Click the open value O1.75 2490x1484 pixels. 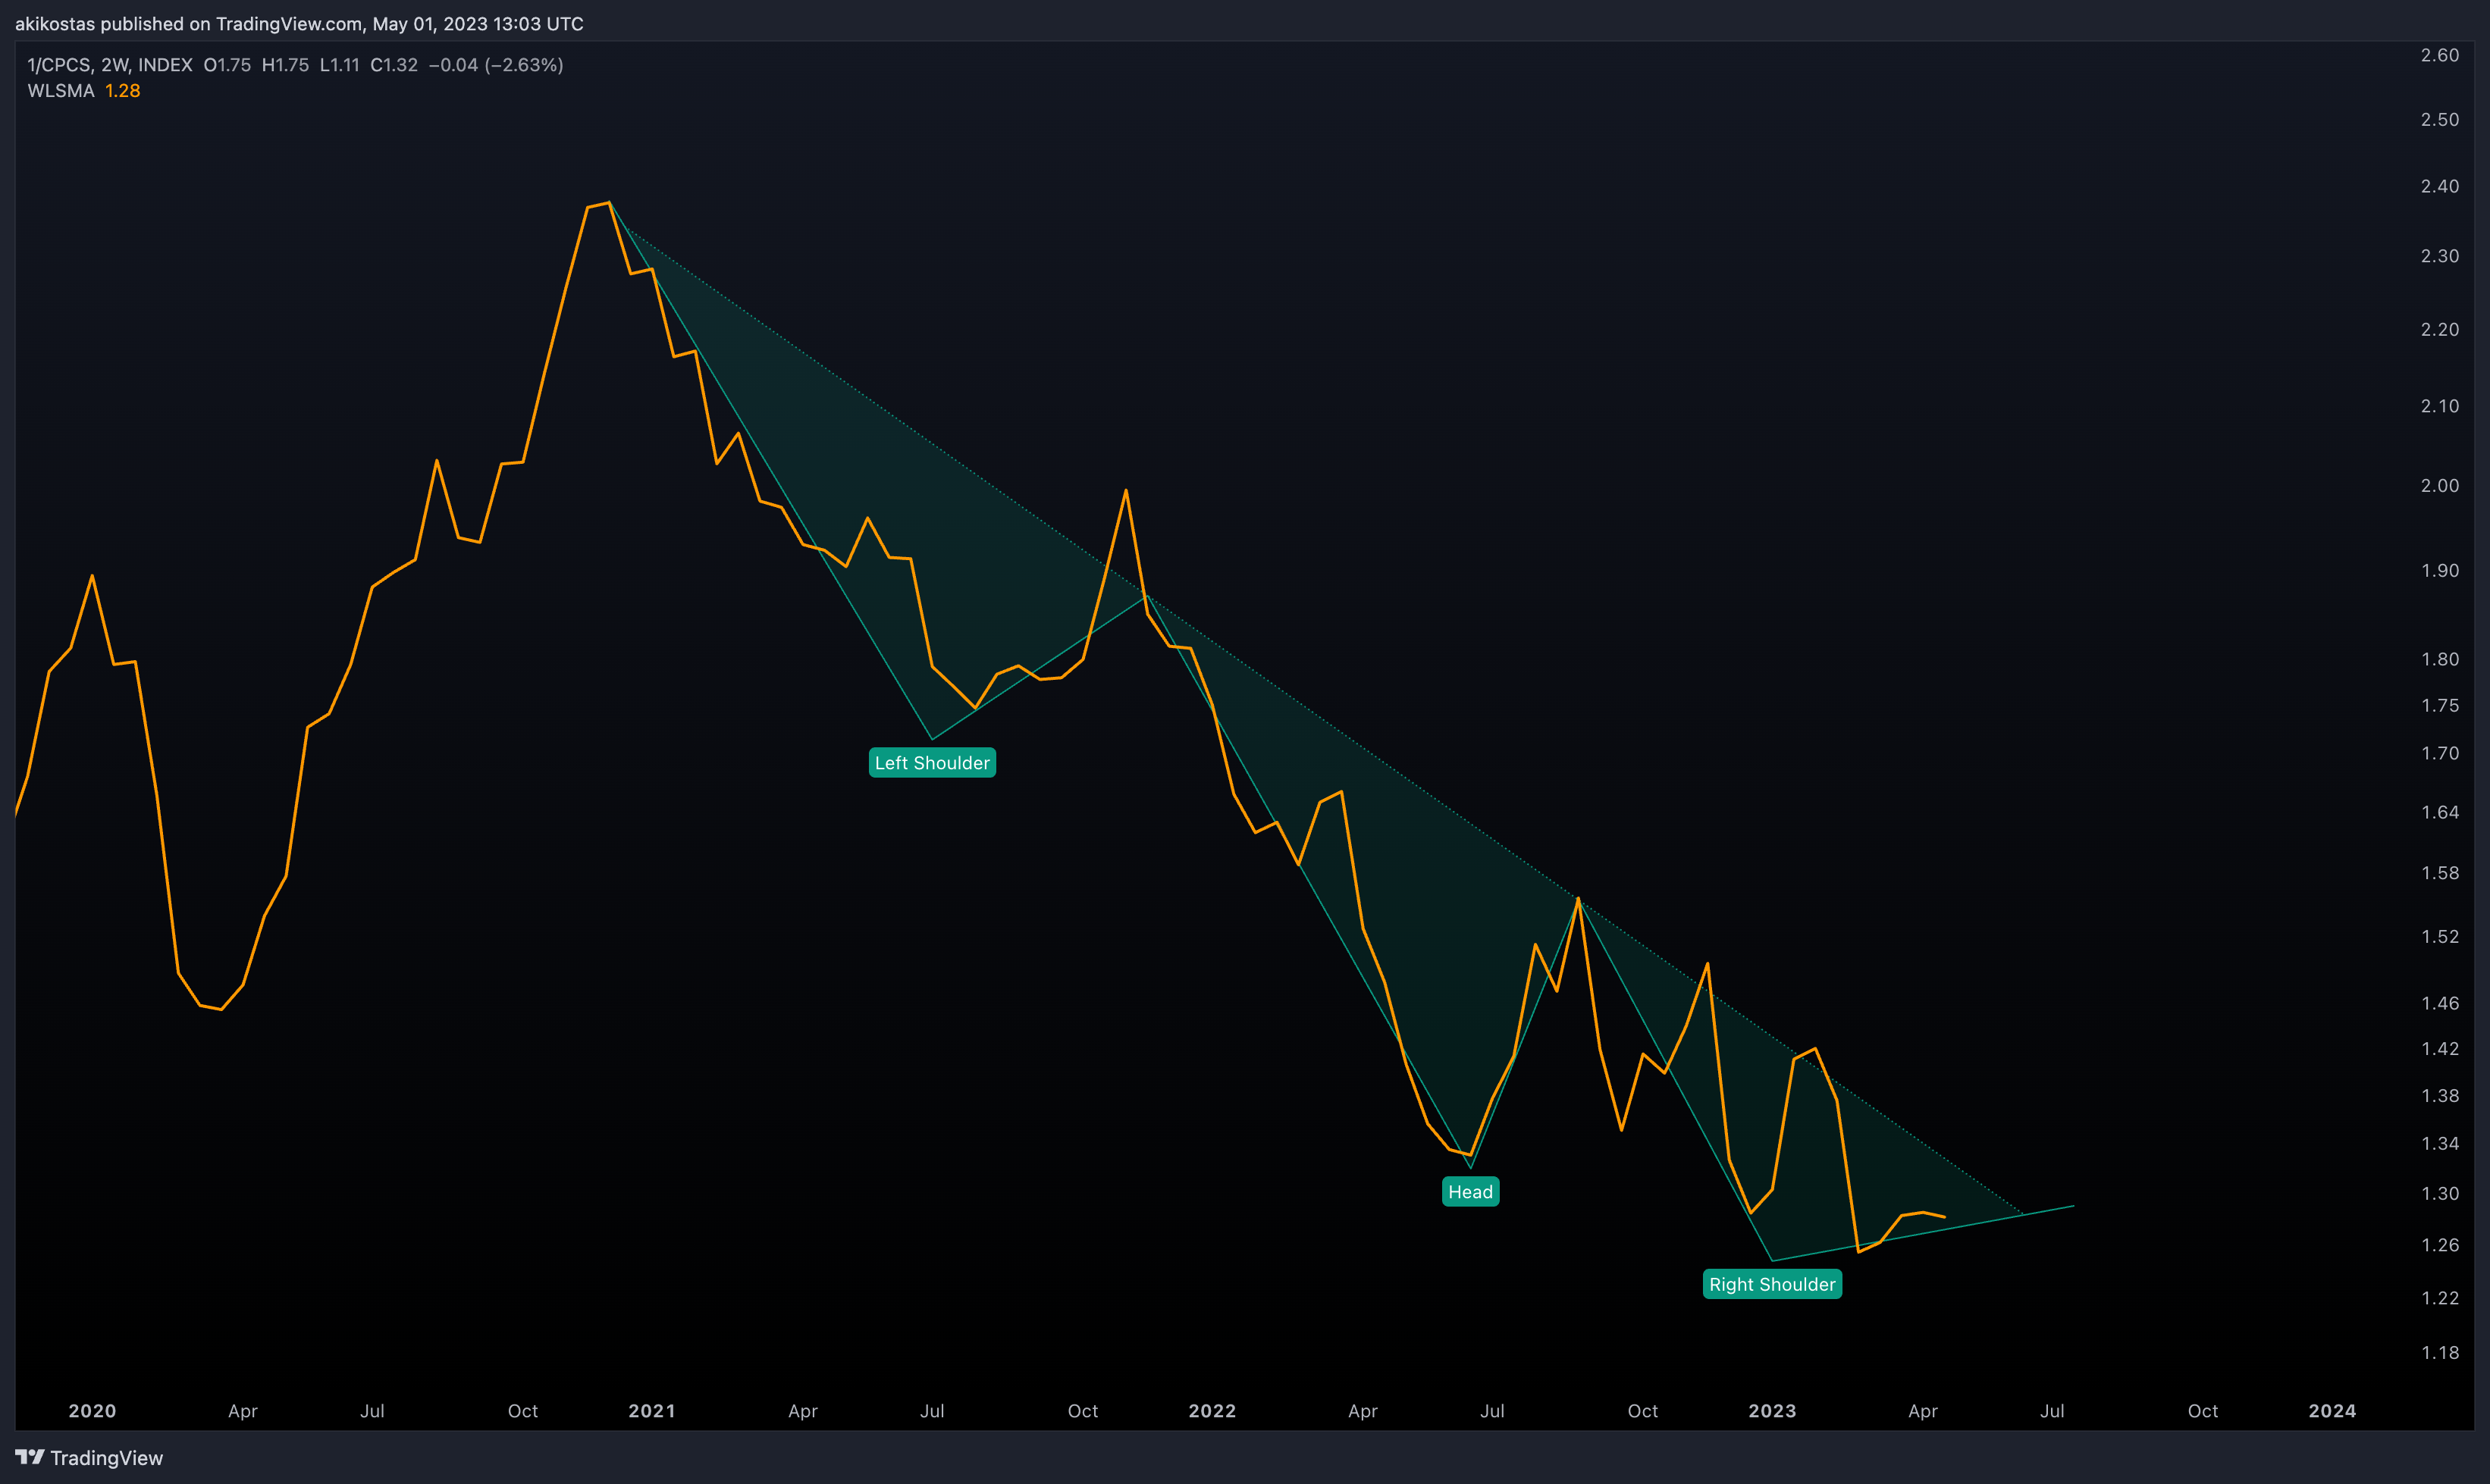click(x=227, y=65)
